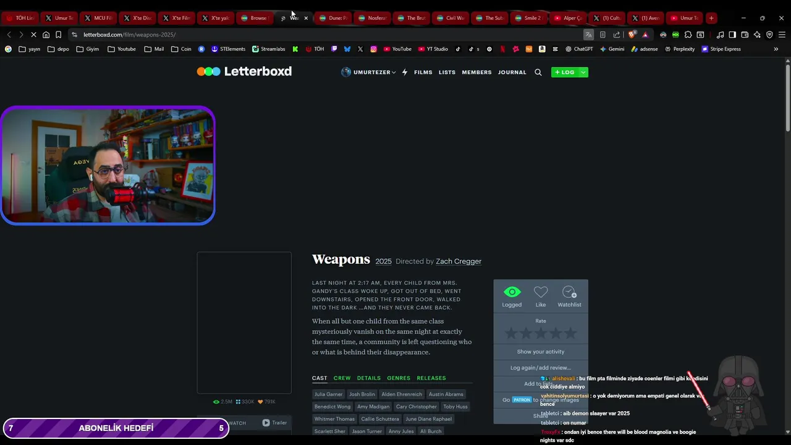Set rating with the third star
The image size is (791, 445).
(x=541, y=334)
